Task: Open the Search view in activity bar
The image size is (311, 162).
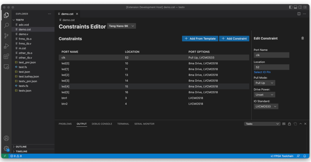Action: (x=6, y=25)
